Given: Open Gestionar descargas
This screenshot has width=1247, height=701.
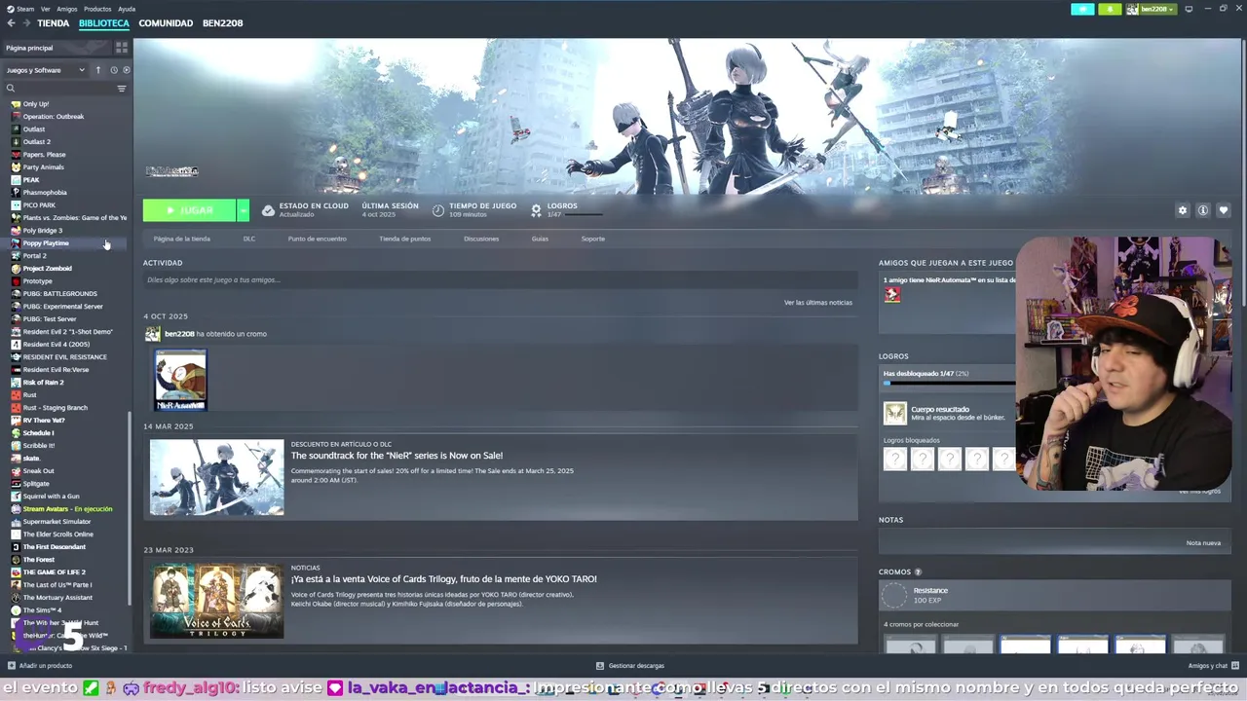Looking at the screenshot, I should pos(630,666).
